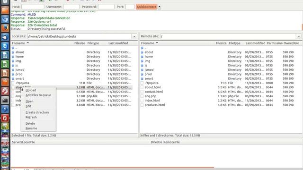The width and height of the screenshot is (303, 170).
Task: Click the FileZilla icon in the dock
Action: coord(5,118)
